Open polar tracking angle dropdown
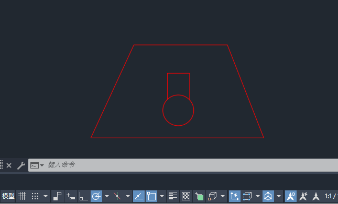 click(107, 196)
